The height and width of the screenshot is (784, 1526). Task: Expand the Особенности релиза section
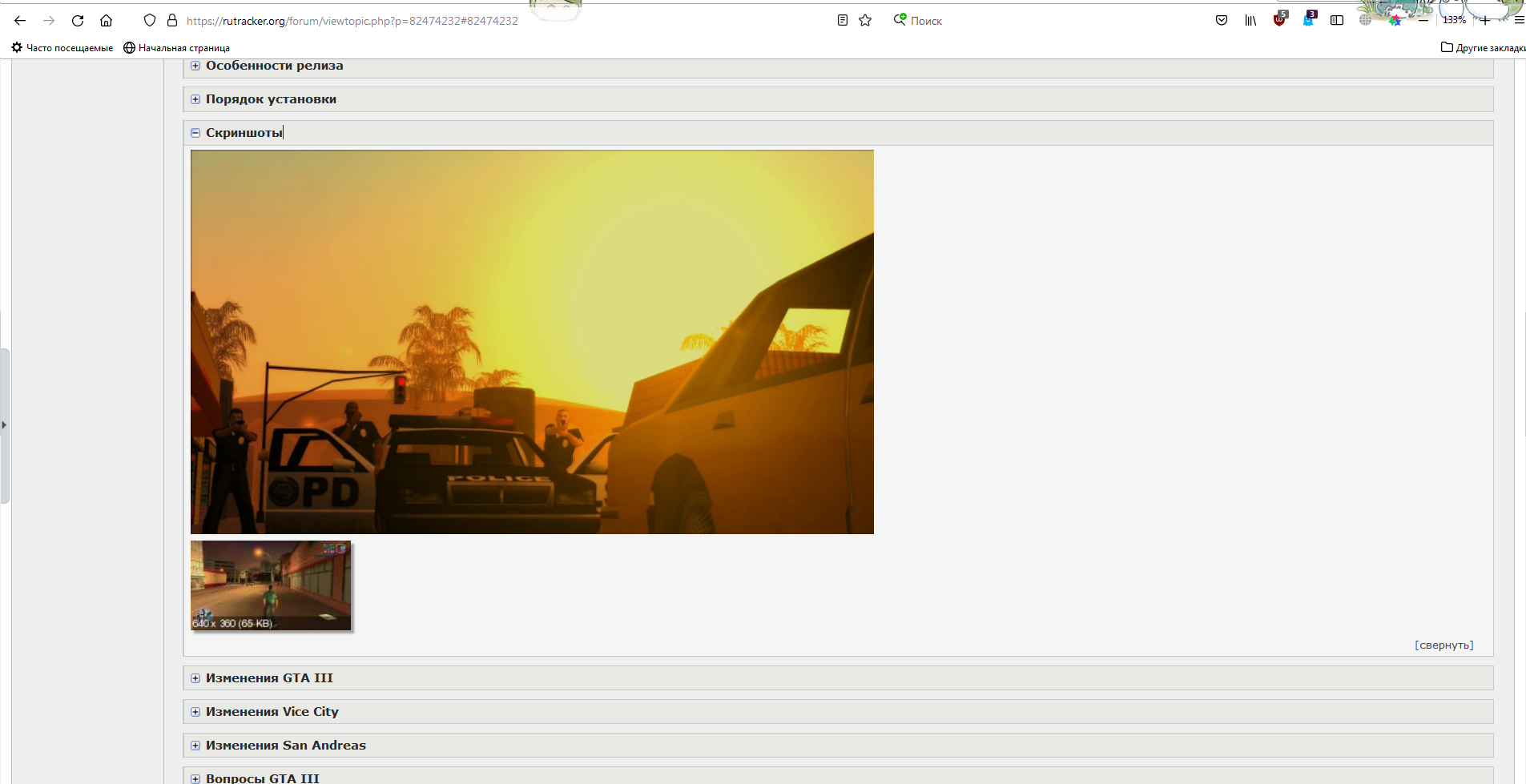point(274,66)
